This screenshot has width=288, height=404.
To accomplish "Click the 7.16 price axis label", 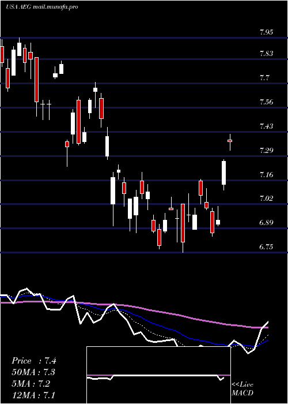I will click(266, 175).
